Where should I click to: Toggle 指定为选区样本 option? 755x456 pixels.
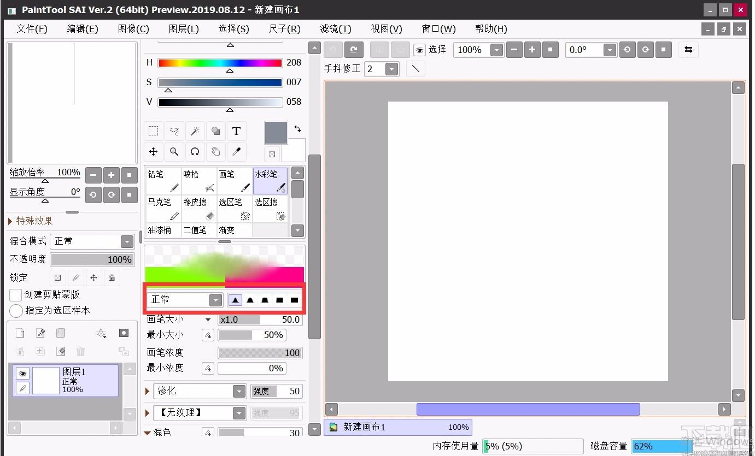pyautogui.click(x=16, y=311)
